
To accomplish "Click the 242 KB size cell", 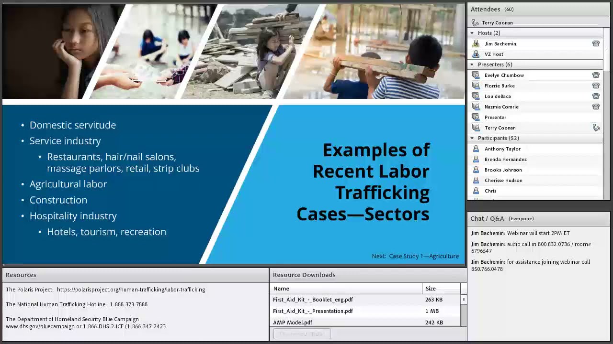I will tap(434, 322).
